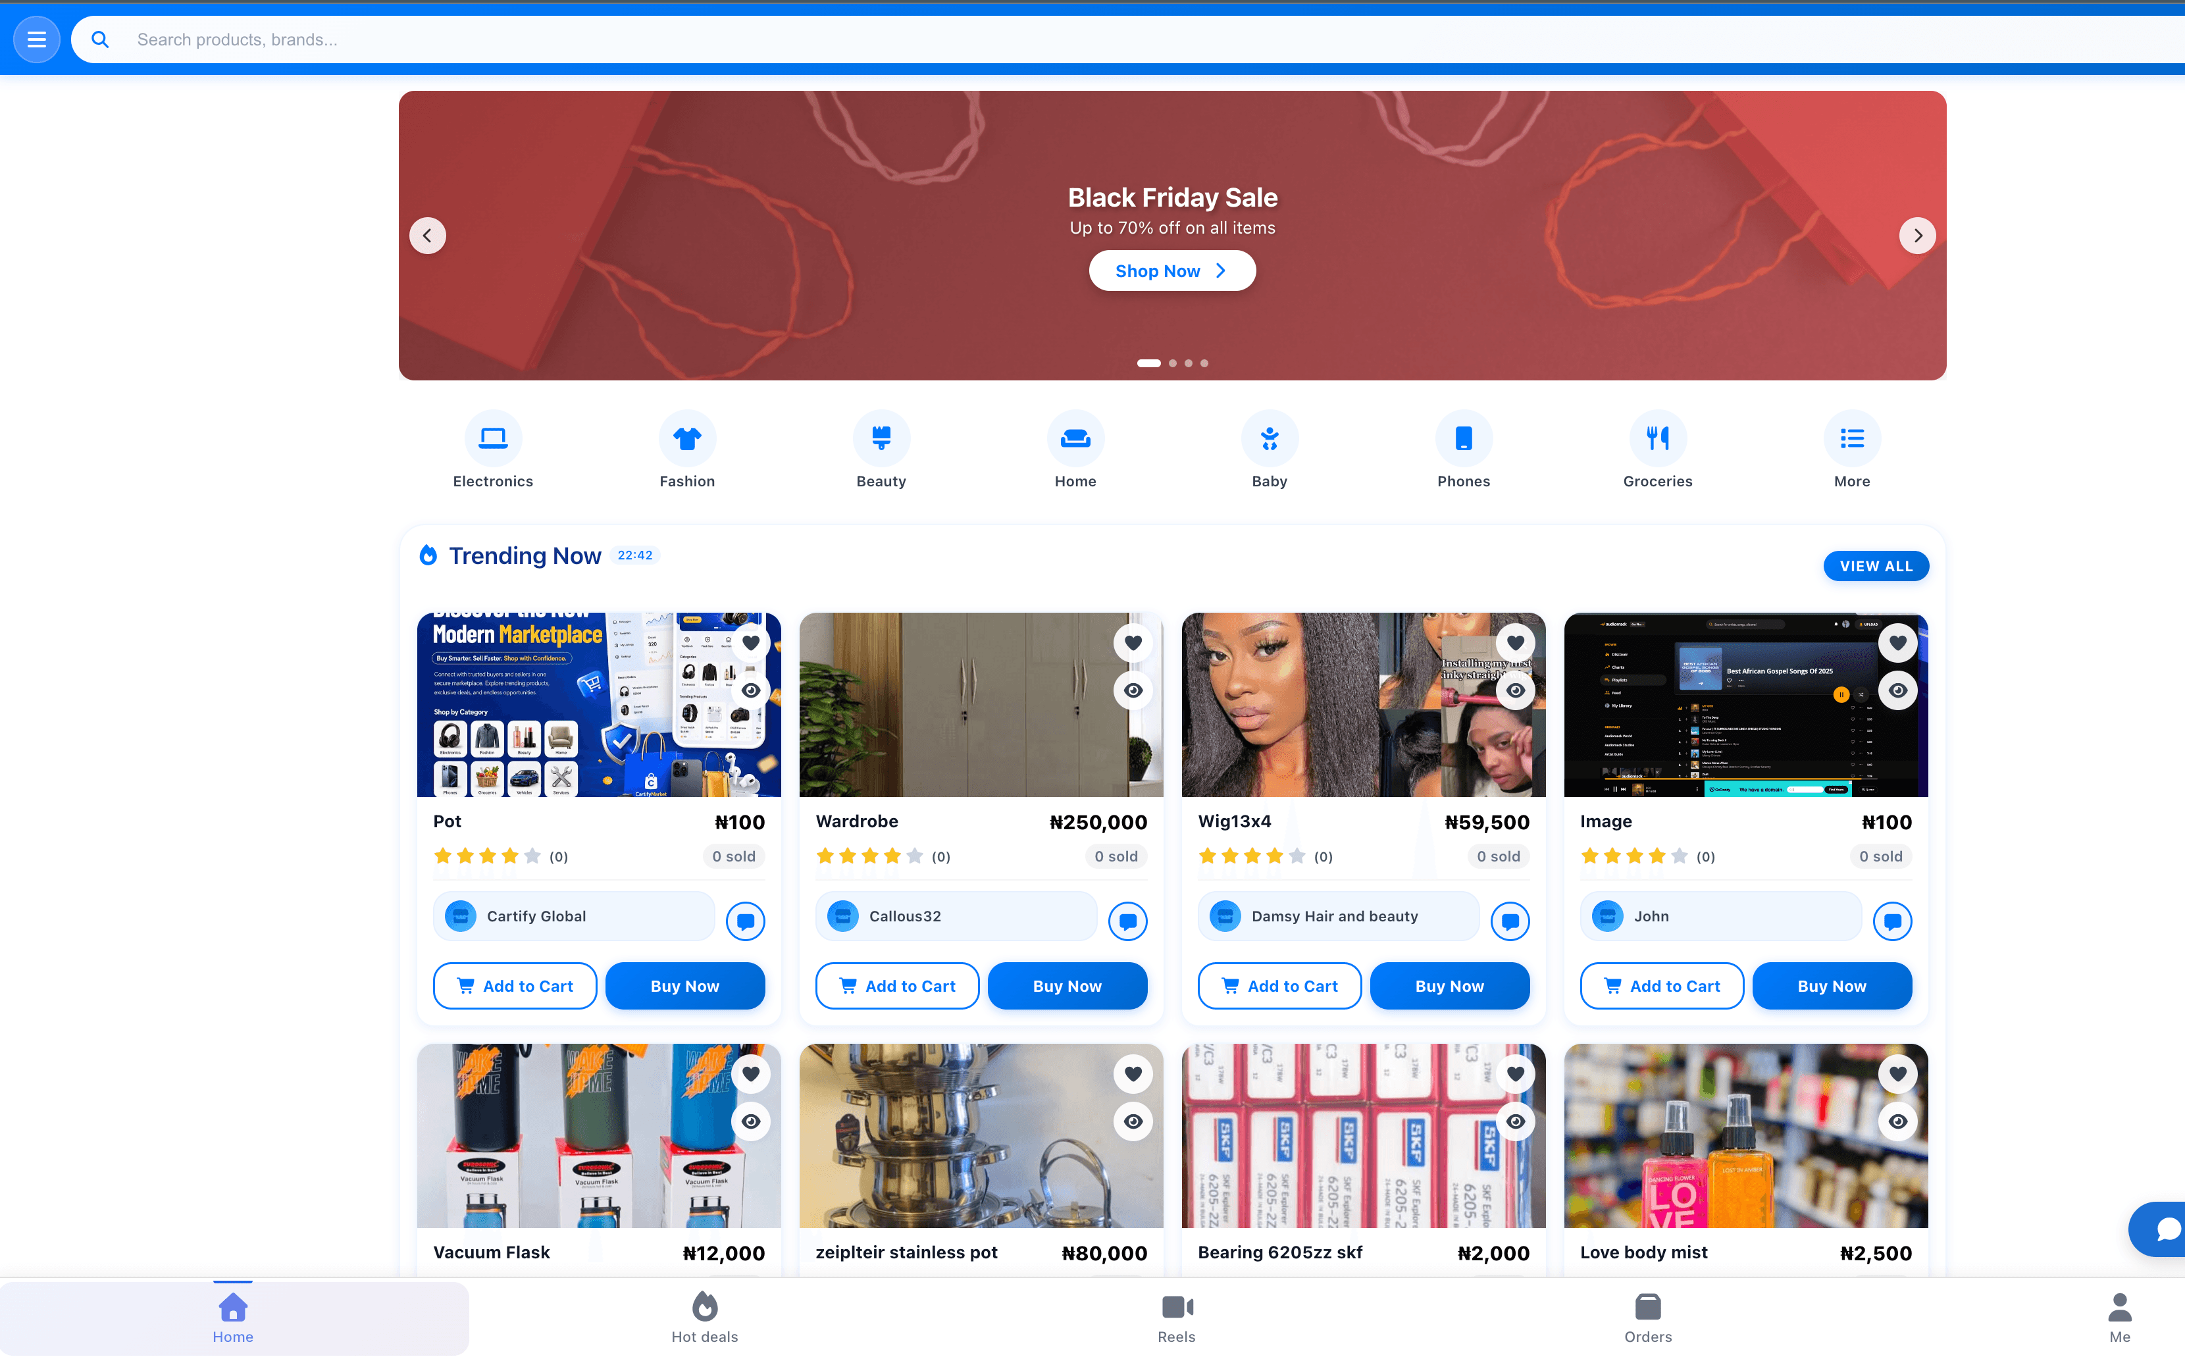Chat with seller John
Screen dimensions: 2185x1361
point(1893,921)
